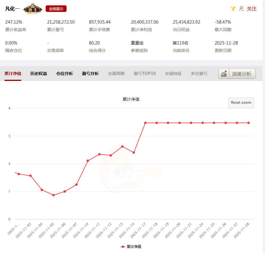Switch to the 历史权益 tab

coord(38,73)
